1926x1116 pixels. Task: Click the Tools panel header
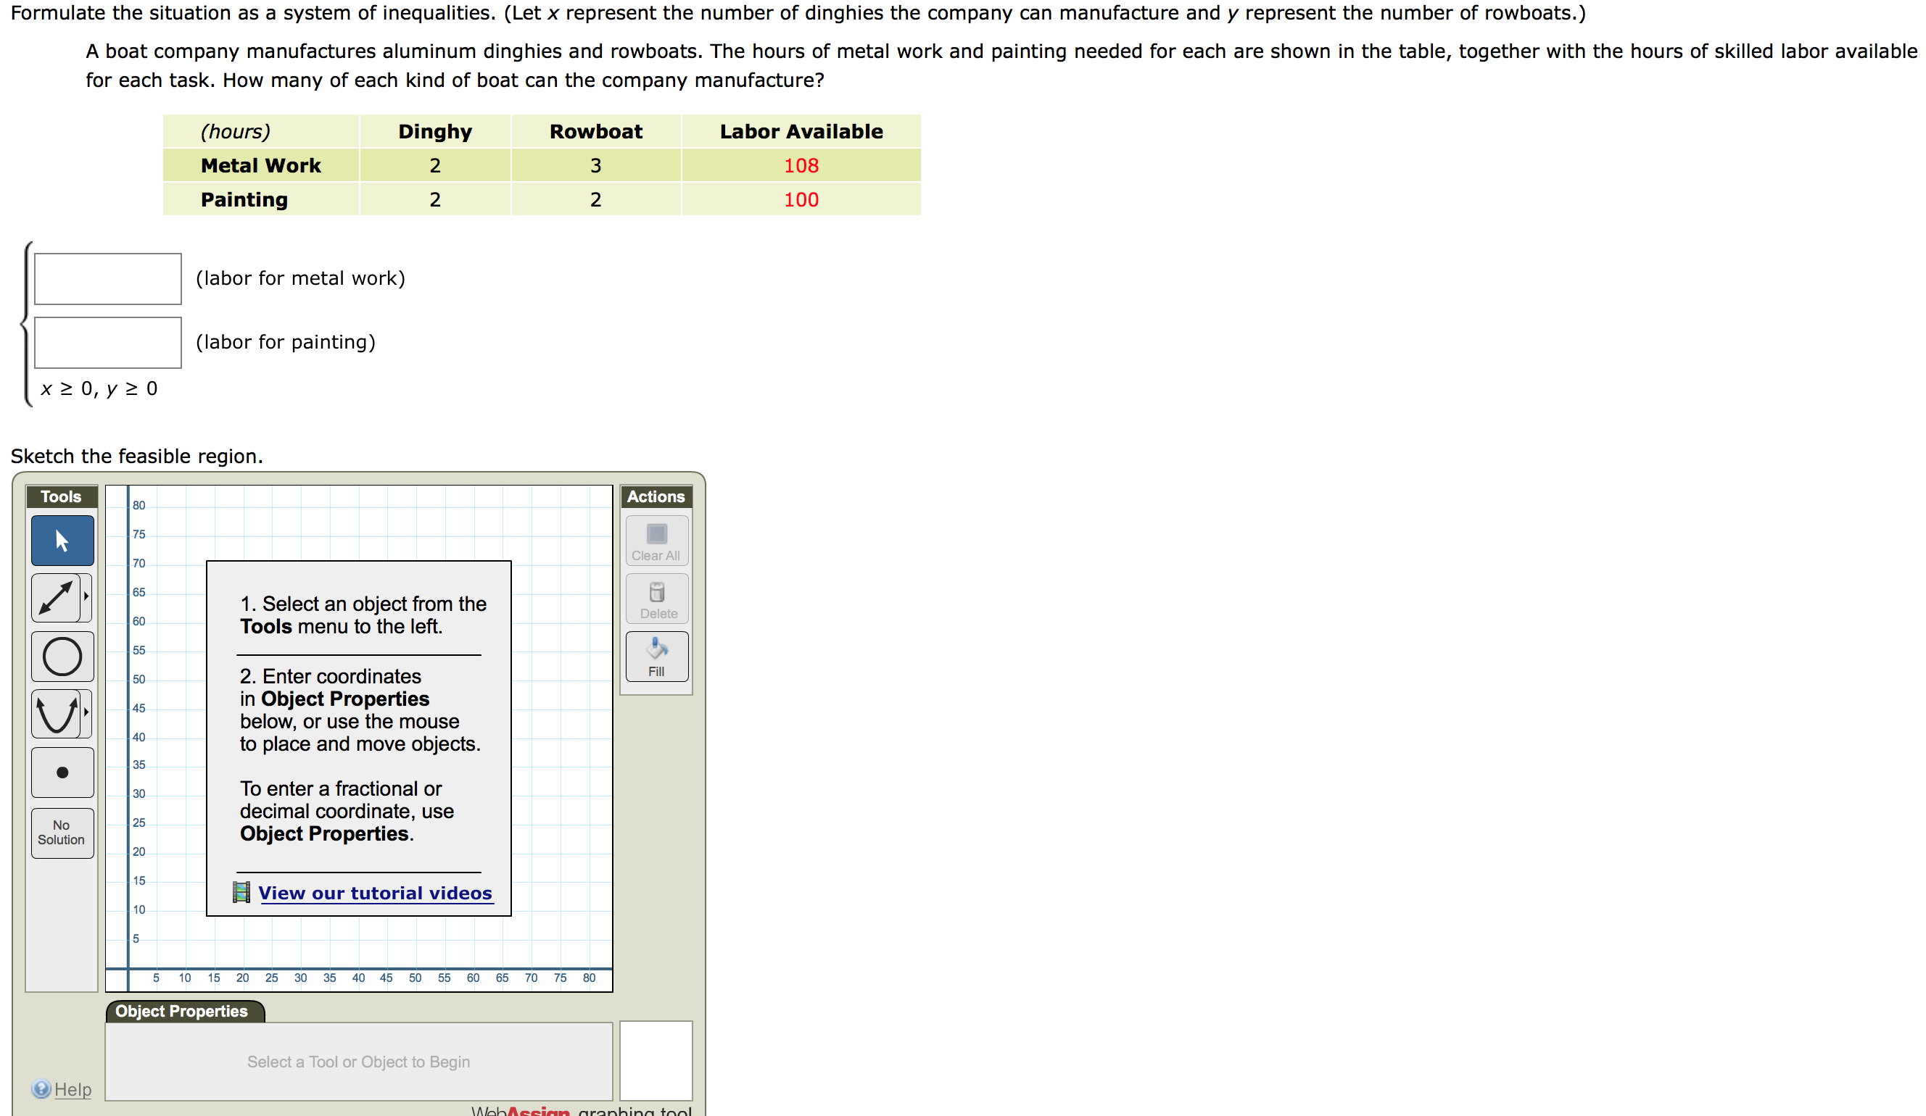[x=61, y=496]
